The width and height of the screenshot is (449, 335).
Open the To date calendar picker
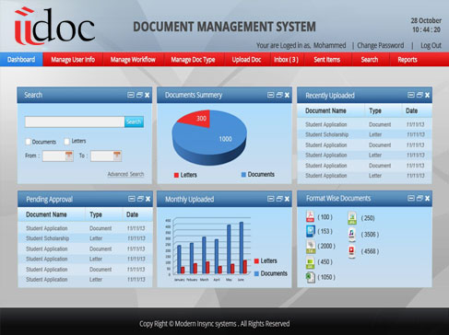117,156
